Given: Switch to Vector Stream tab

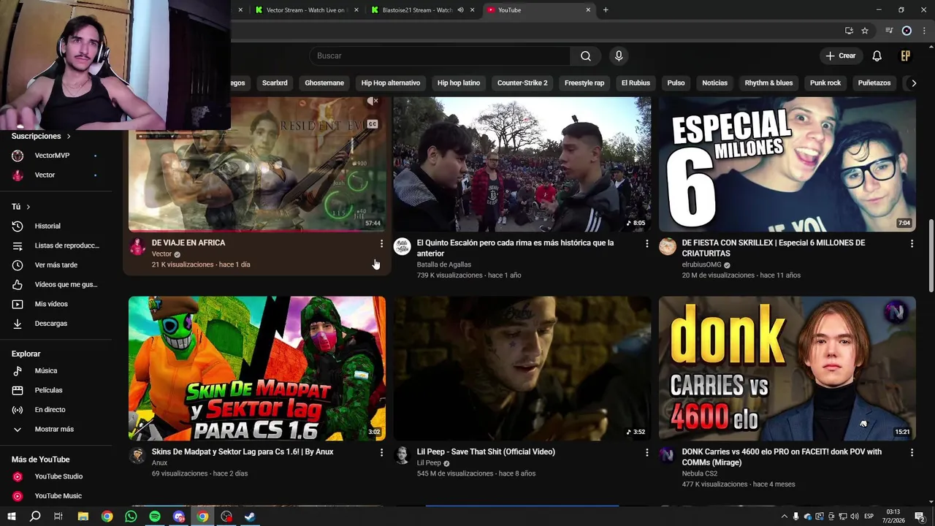Looking at the screenshot, I should click(x=305, y=10).
